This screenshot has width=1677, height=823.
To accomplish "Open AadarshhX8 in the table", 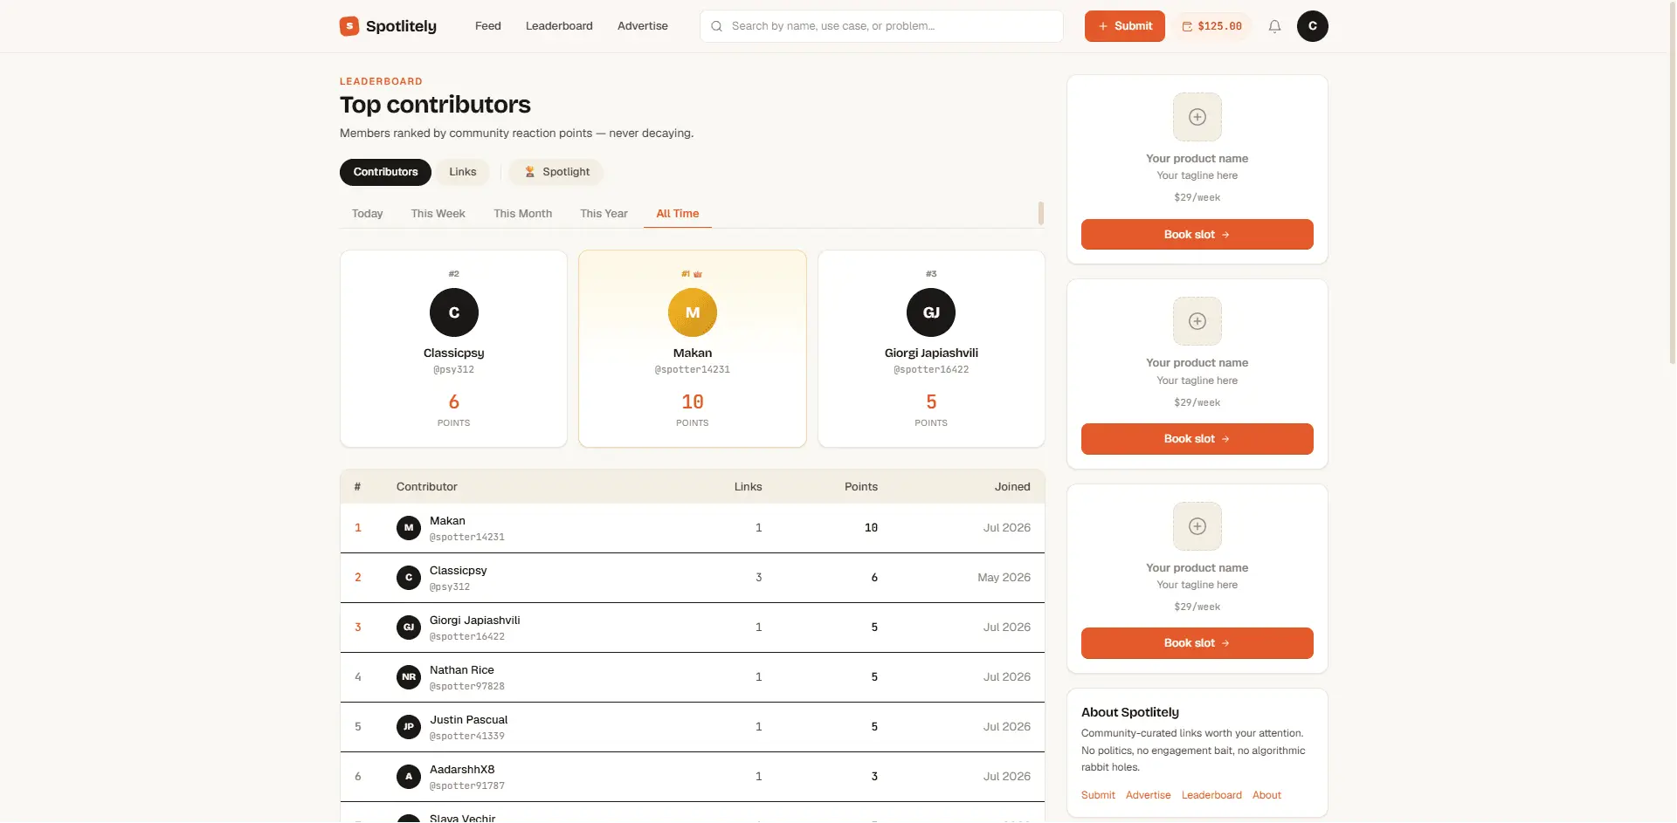I will [462, 770].
